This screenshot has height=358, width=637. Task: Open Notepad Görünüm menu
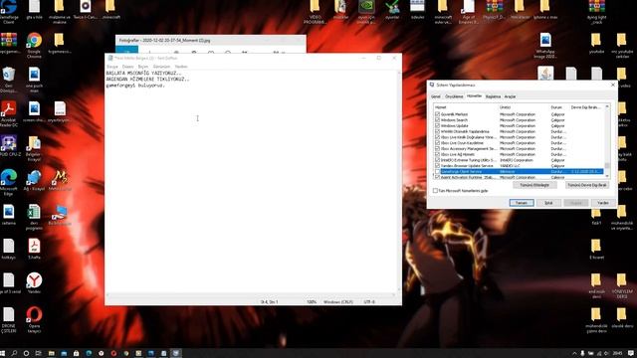(161, 67)
